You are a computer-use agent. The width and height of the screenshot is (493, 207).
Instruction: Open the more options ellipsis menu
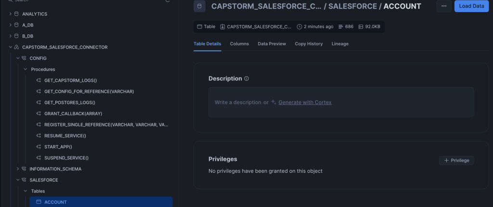click(444, 6)
